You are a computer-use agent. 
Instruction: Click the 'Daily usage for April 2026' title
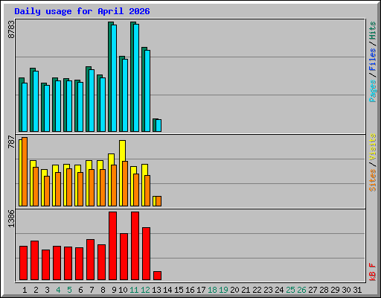coord(82,11)
